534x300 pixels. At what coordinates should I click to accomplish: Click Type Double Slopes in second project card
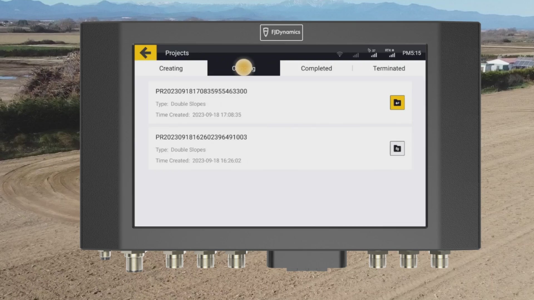181,150
